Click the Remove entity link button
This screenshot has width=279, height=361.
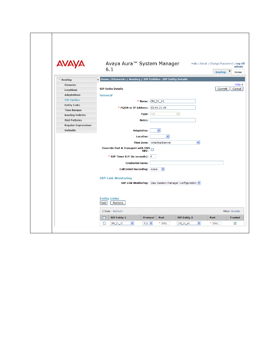[118, 203]
